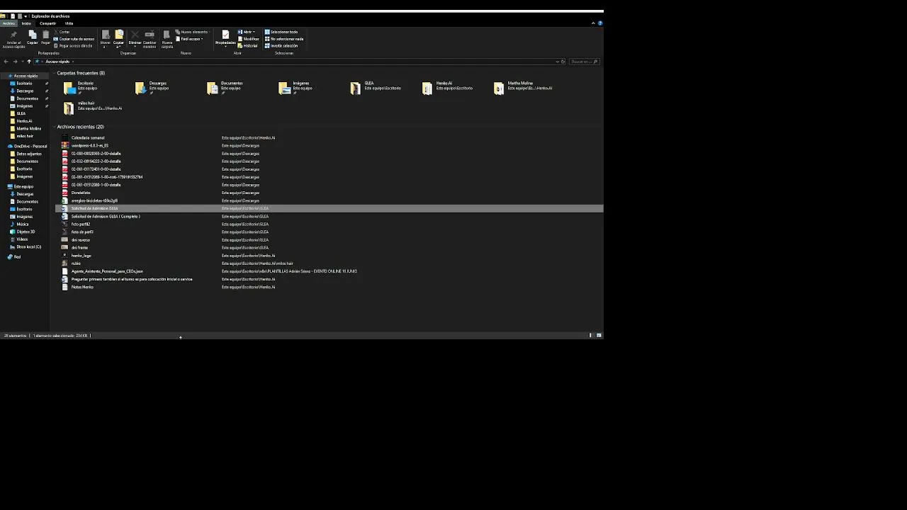Click the Back navigation arrow
The image size is (907, 510).
[6, 62]
